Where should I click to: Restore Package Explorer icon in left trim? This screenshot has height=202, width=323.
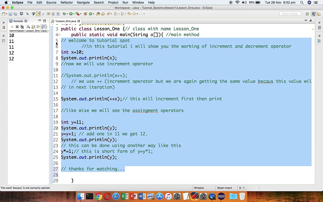(x=3, y=27)
